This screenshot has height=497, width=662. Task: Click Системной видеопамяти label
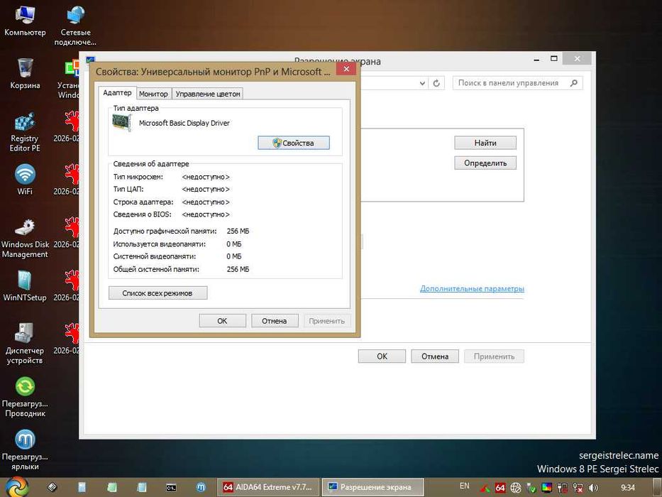pos(155,256)
